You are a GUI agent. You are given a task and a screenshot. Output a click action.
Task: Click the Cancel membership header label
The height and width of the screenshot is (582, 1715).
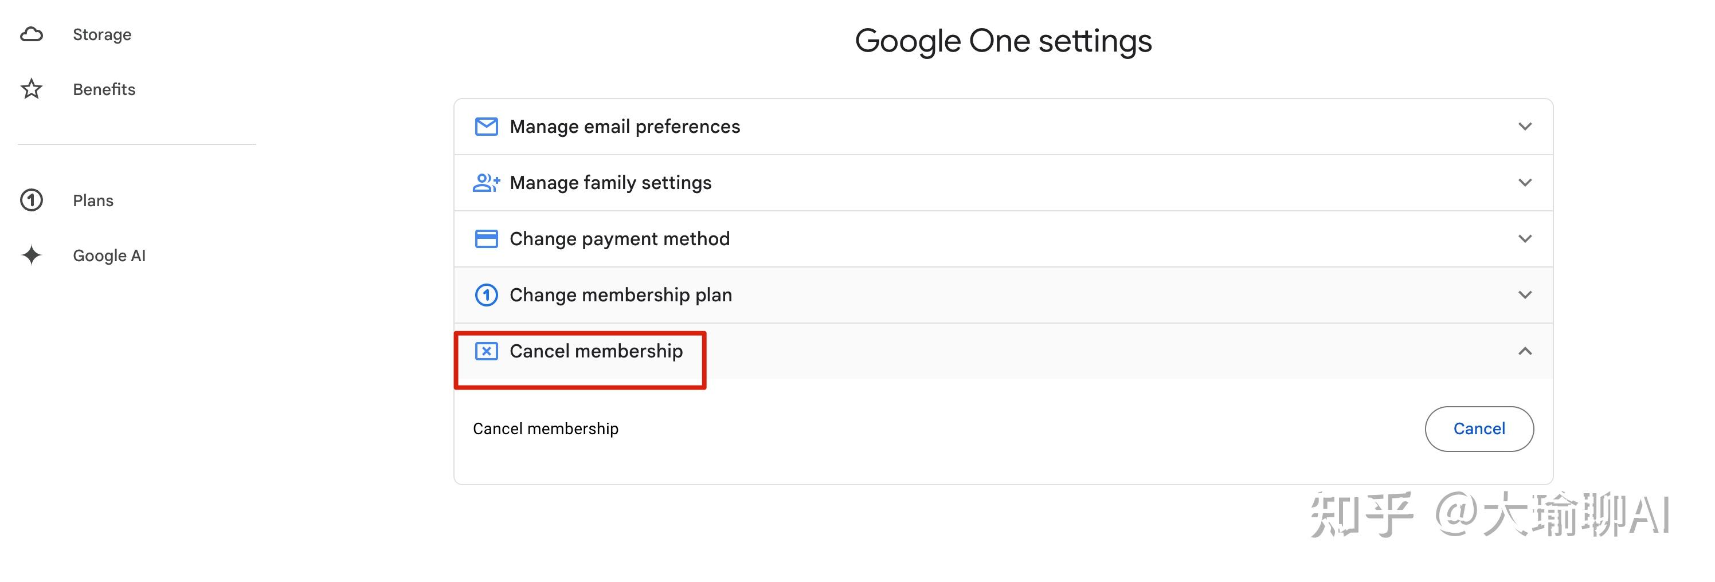coord(596,351)
